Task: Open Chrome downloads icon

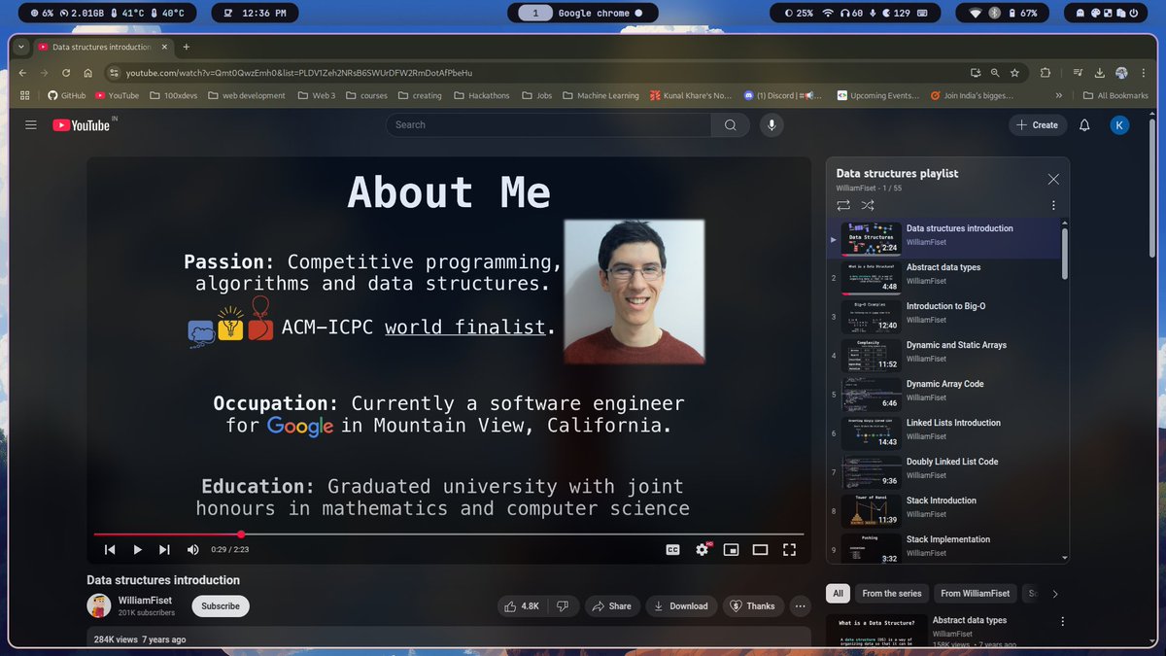Action: click(1100, 73)
